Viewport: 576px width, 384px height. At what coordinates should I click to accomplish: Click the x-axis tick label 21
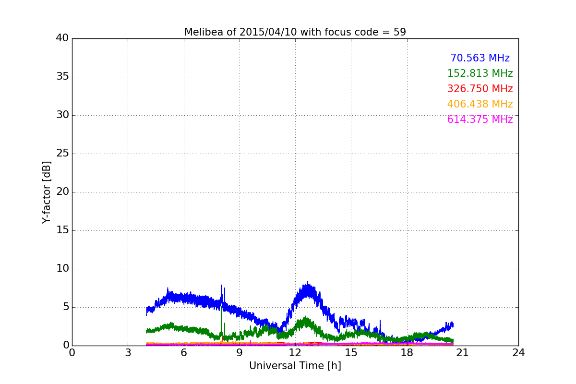click(x=463, y=352)
